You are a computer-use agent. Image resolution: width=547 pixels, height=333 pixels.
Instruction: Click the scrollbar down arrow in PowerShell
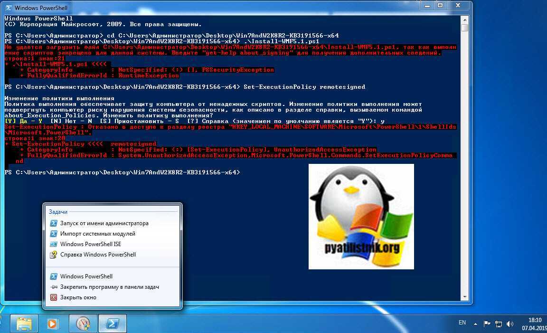pos(464,297)
